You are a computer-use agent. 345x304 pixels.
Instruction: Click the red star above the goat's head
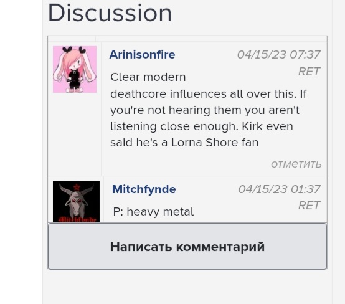[77, 187]
